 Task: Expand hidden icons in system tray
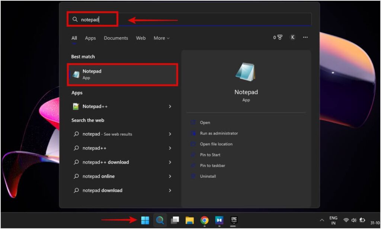click(x=321, y=220)
